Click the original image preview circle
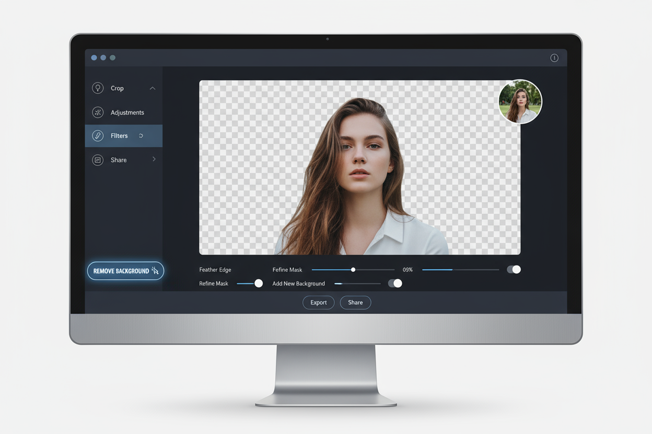Viewport: 652px width, 434px height. click(520, 102)
